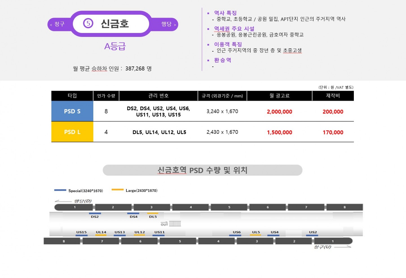Select the 응봉공원, 응봉근린공원 facilities line
Image resolution: width=406 pixels, height=278 pixels.
coord(260,35)
